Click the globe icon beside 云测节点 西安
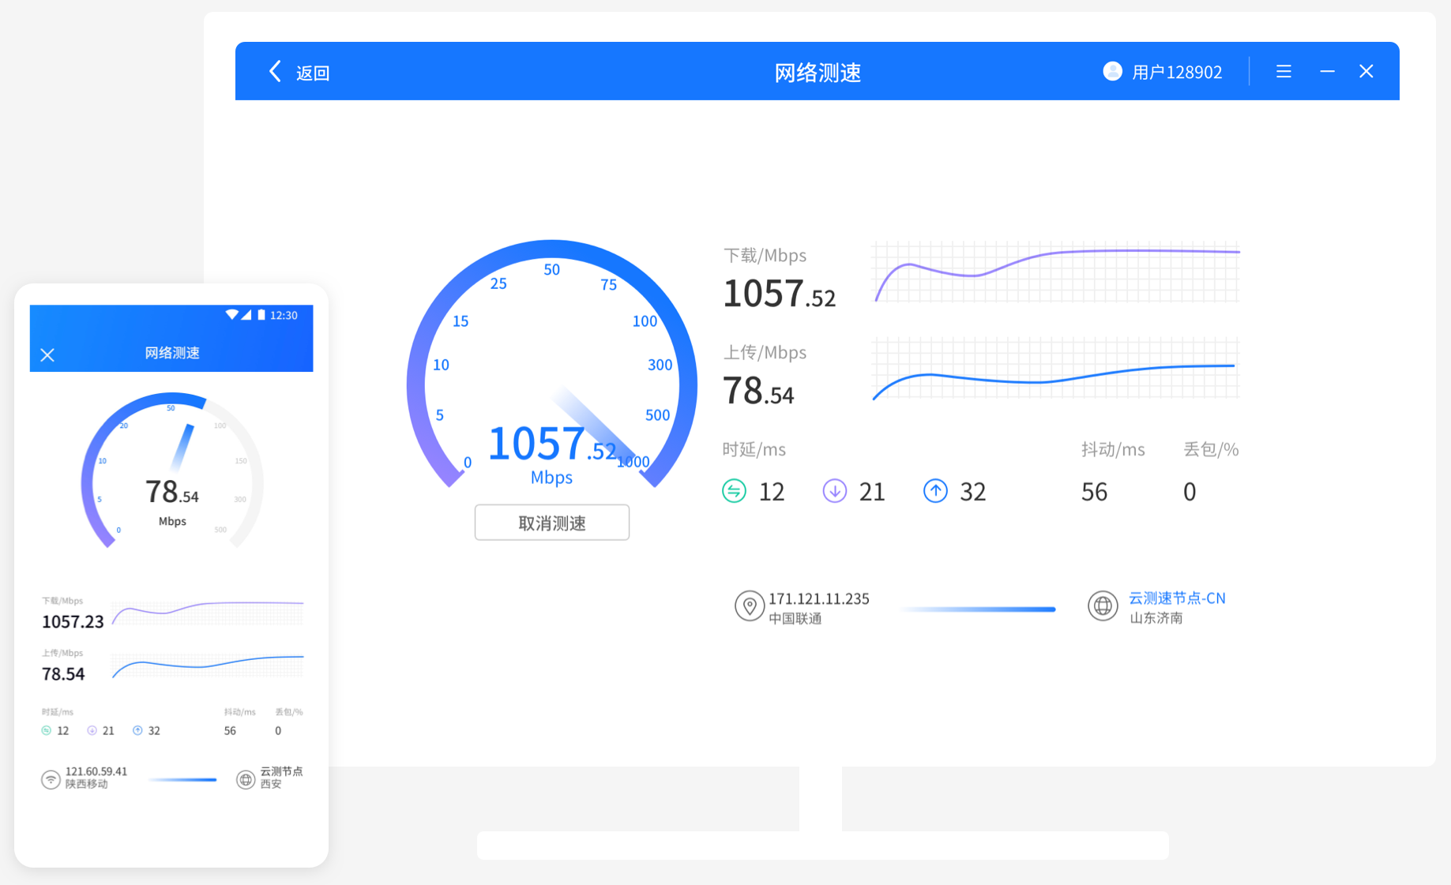The height and width of the screenshot is (885, 1451). pyautogui.click(x=246, y=779)
